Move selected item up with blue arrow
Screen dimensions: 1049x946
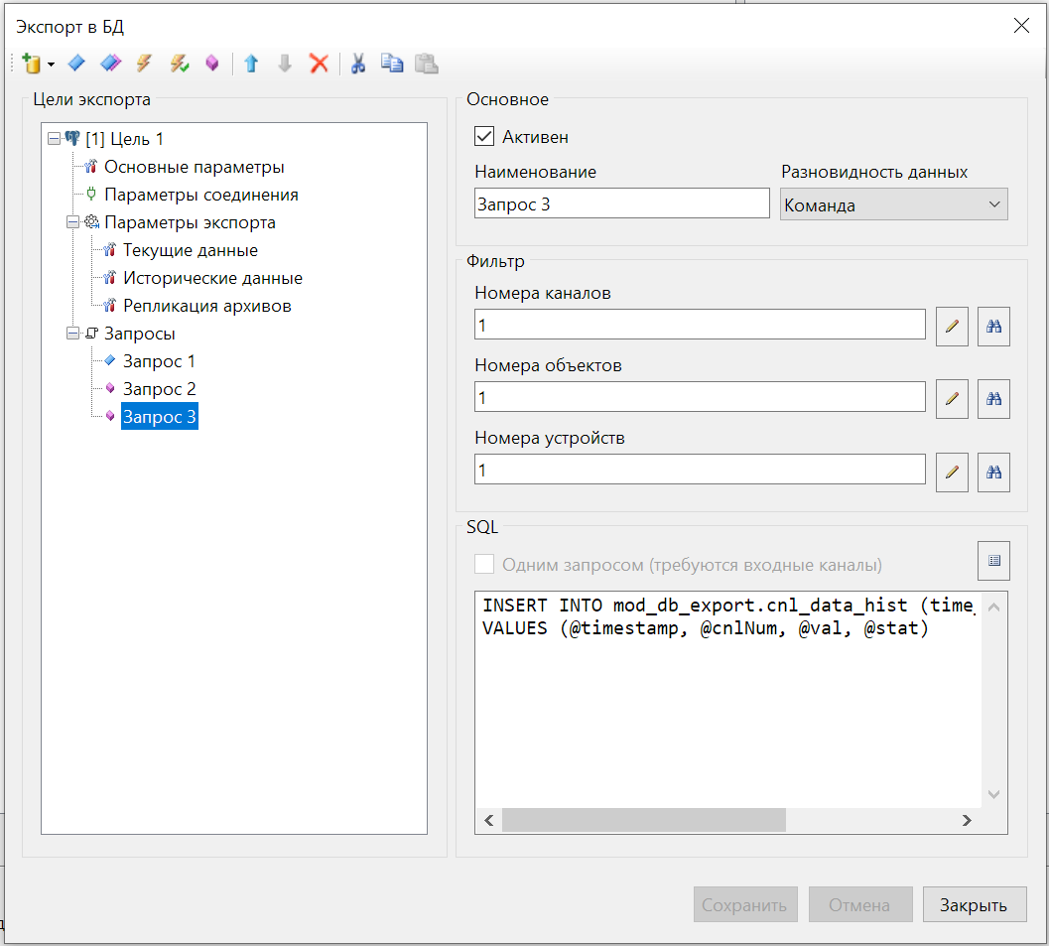[x=251, y=64]
